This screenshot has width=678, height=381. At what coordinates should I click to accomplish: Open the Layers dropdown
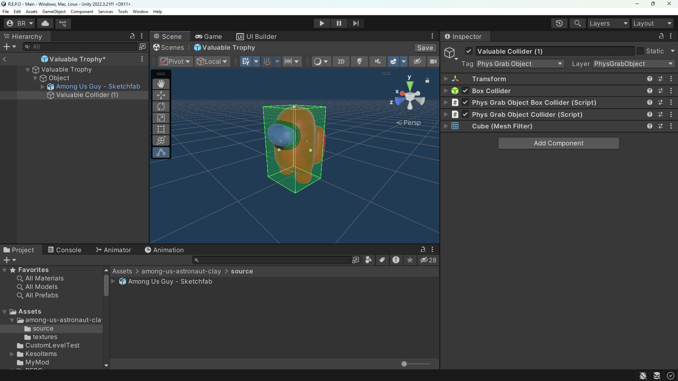point(609,23)
